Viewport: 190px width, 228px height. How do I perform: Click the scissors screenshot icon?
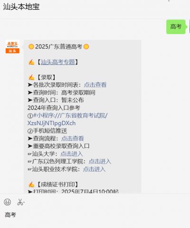[x=20, y=202]
